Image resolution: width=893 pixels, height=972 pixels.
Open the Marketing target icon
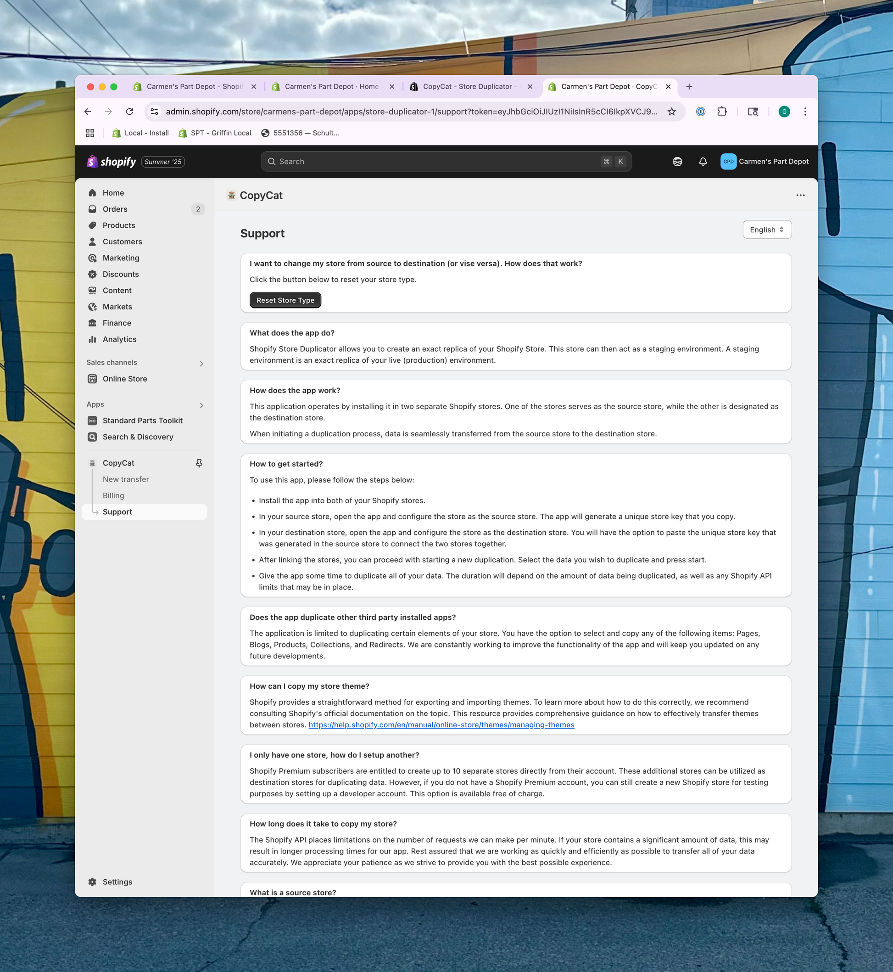(92, 258)
